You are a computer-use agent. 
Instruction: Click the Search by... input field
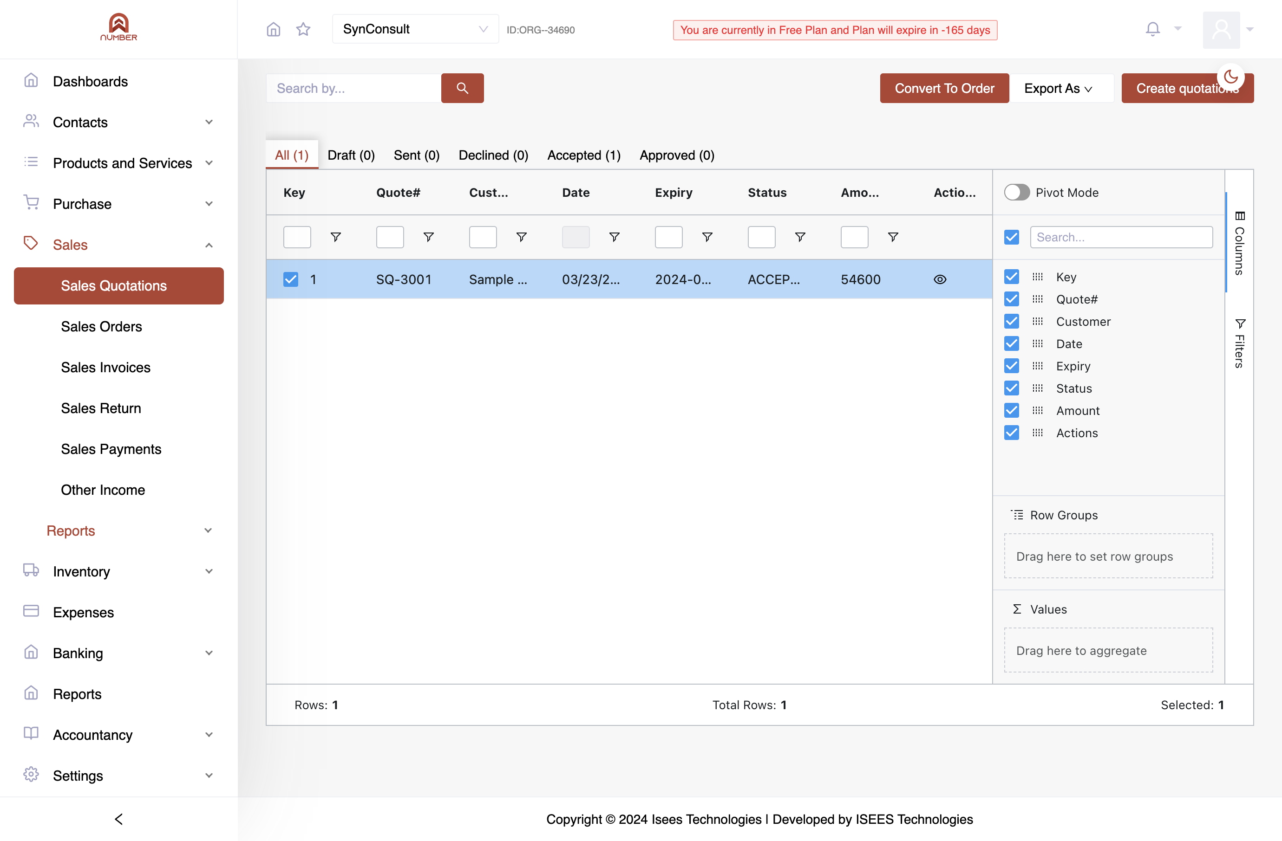(353, 88)
